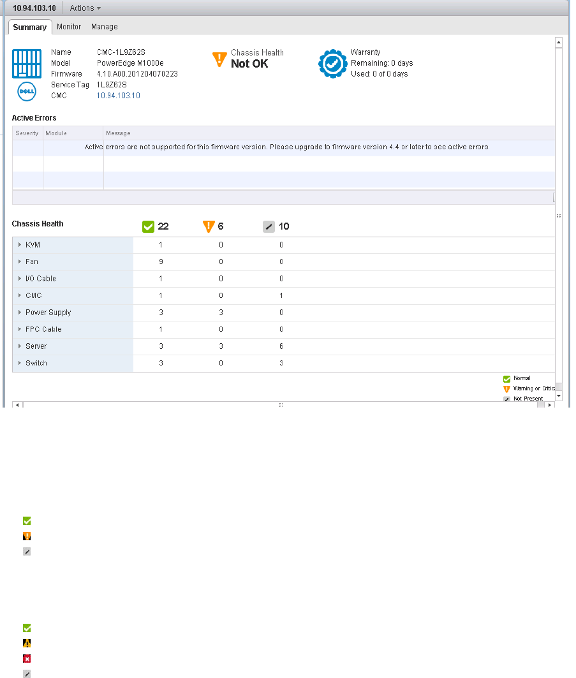Image resolution: width=576 pixels, height=678 pixels.
Task: Open the Actions dropdown menu
Action: 85,8
